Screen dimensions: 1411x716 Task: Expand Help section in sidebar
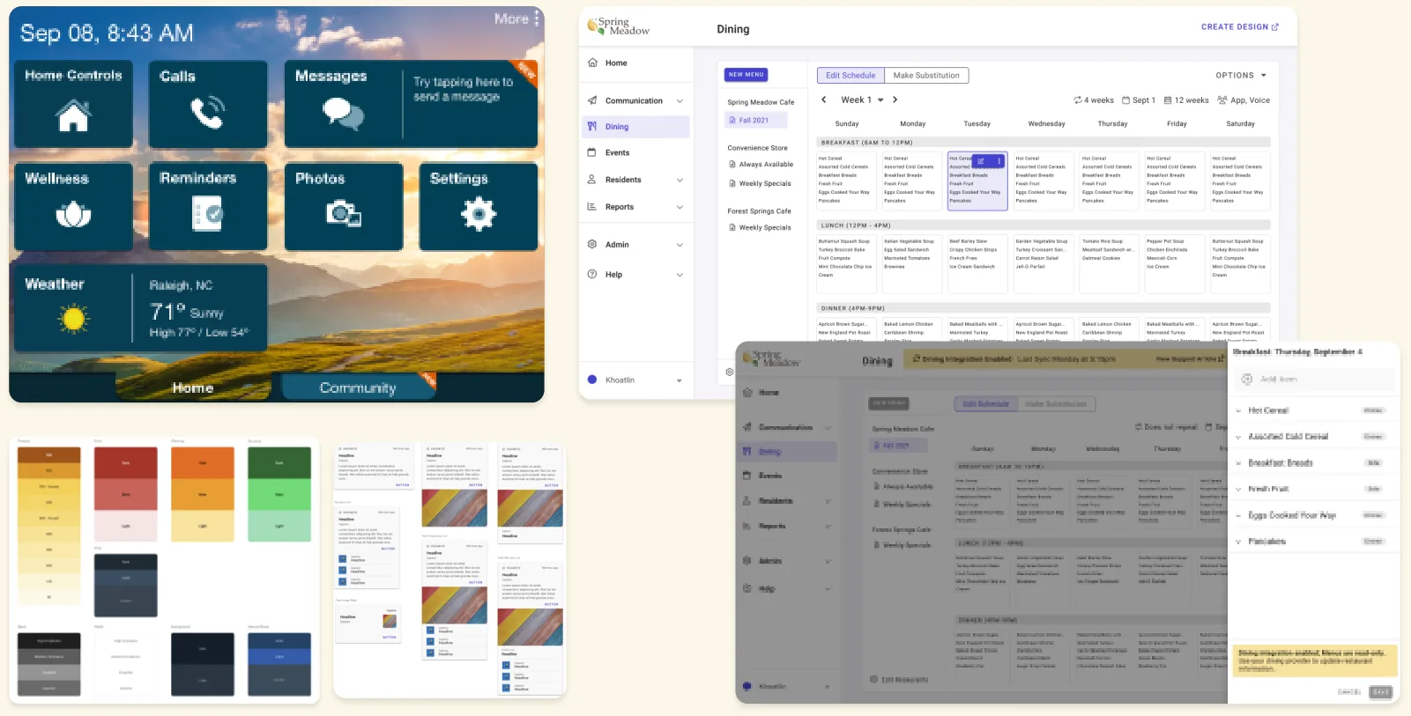coord(680,275)
